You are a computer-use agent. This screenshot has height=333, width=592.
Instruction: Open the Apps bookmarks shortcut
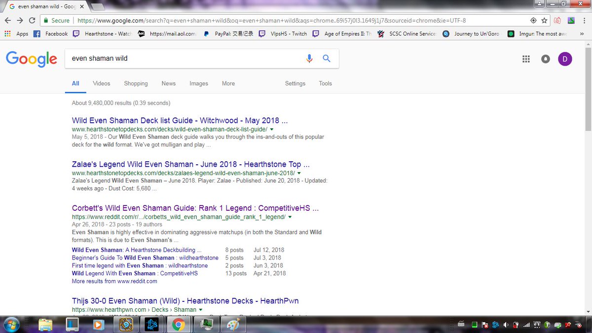coord(16,34)
